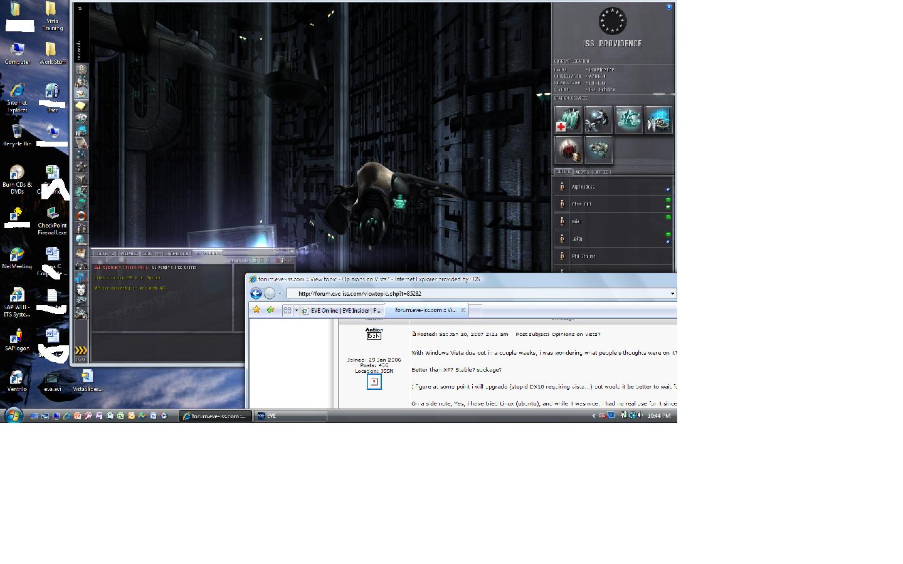Select the Vista Training folder on desktop
Image resolution: width=903 pixels, height=564 pixels.
52,16
